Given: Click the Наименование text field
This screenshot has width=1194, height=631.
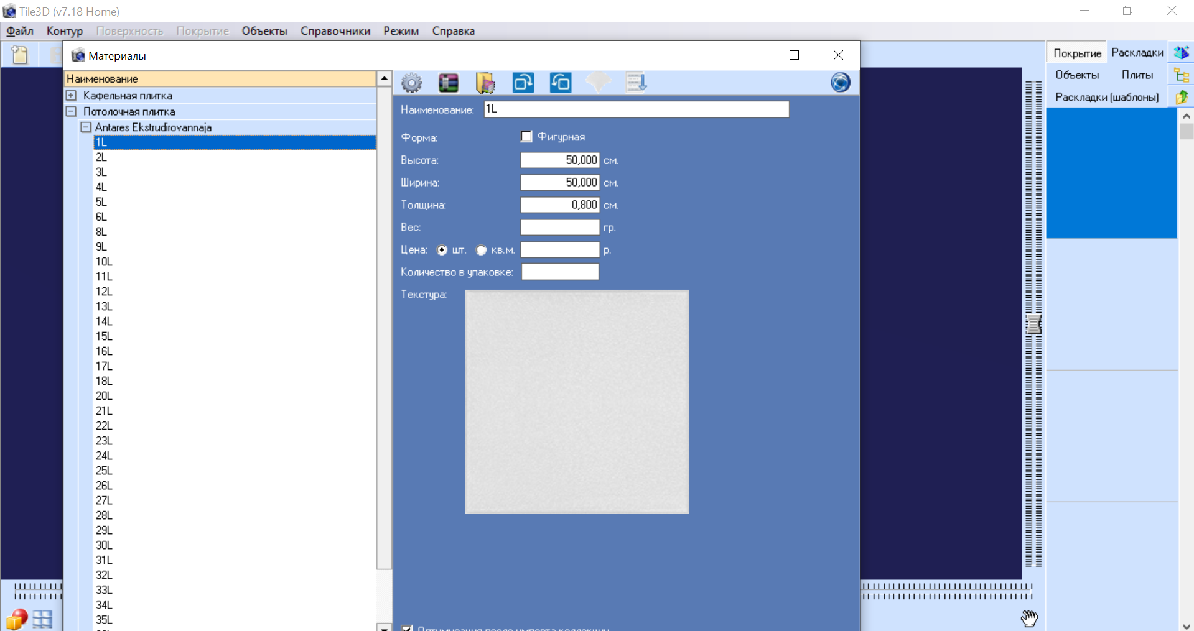Looking at the screenshot, I should coord(637,109).
